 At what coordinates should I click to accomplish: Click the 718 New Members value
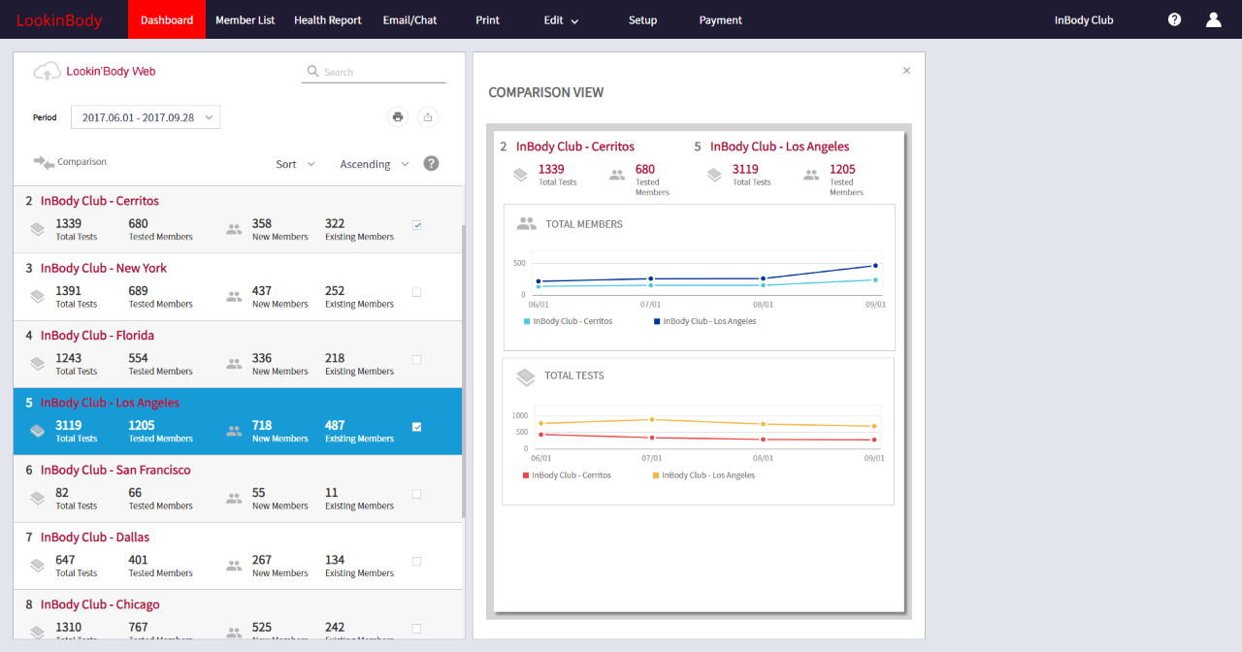pyautogui.click(x=262, y=425)
